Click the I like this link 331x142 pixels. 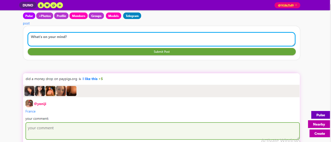90,79
